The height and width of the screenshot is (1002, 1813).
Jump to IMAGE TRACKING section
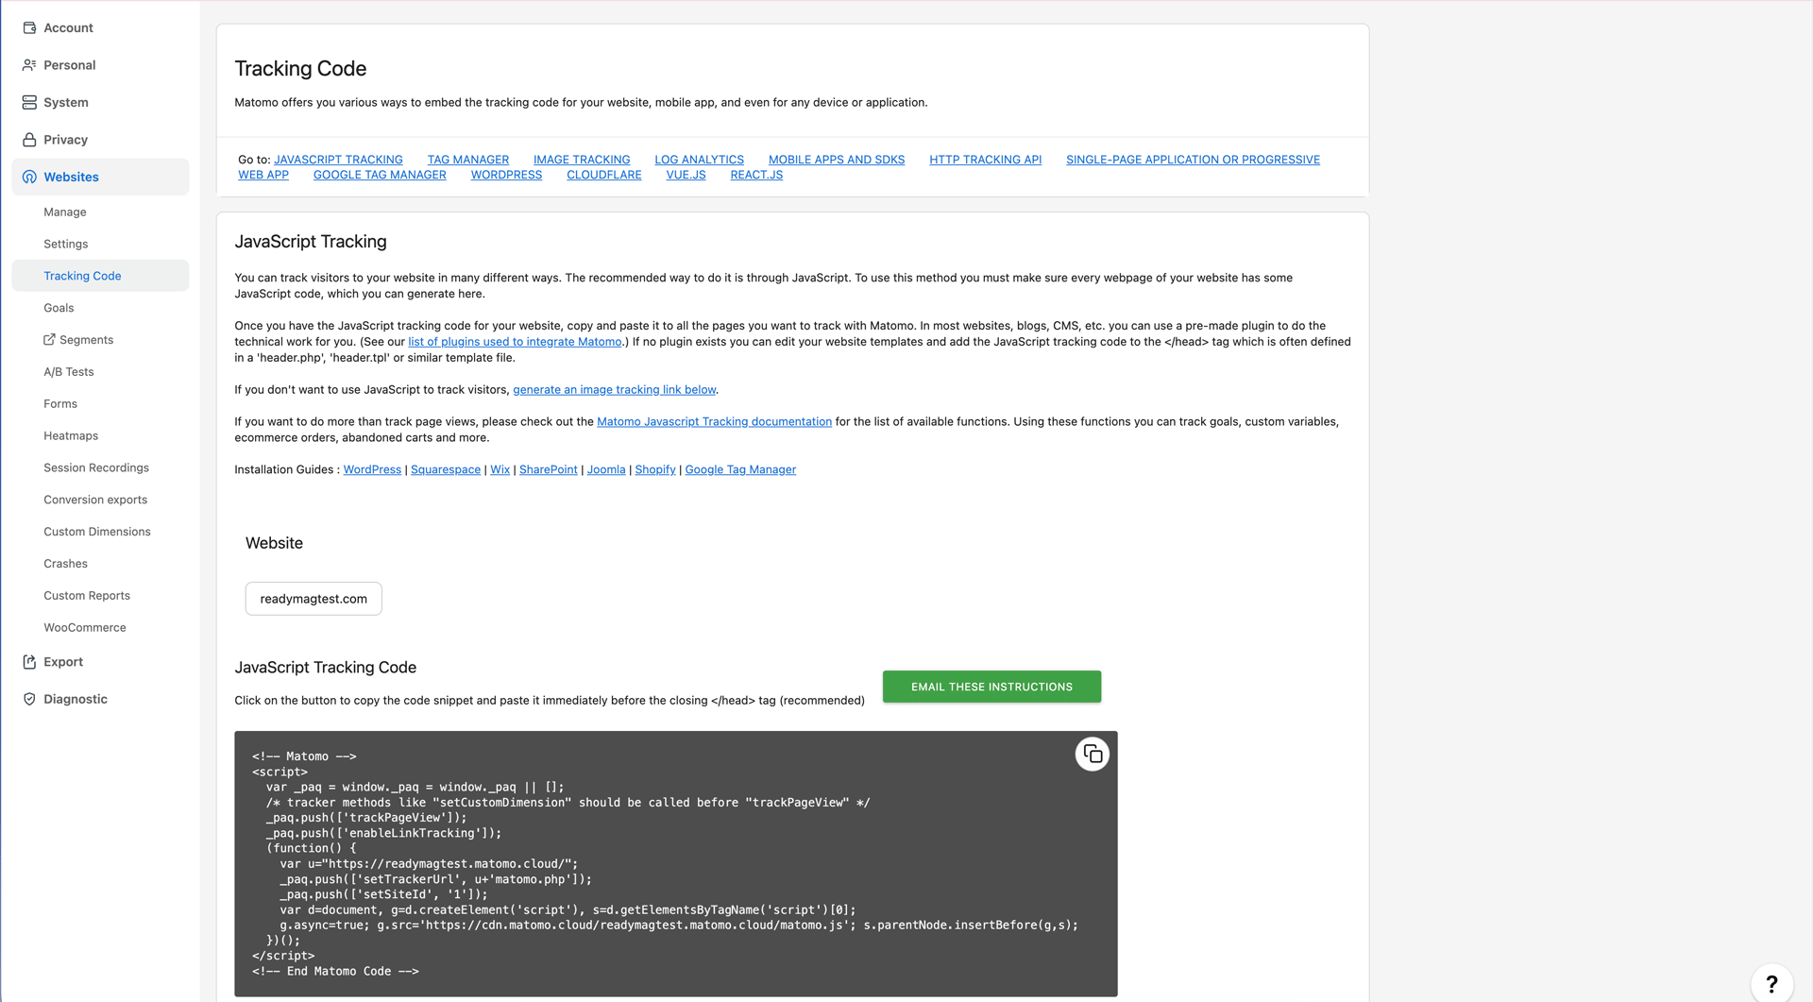pyautogui.click(x=582, y=160)
